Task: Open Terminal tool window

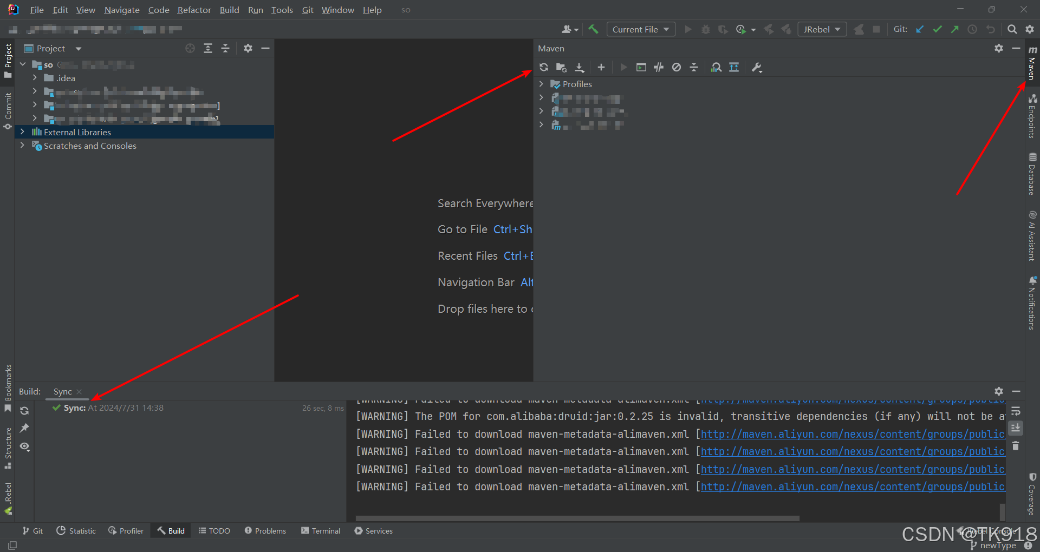Action: point(321,530)
